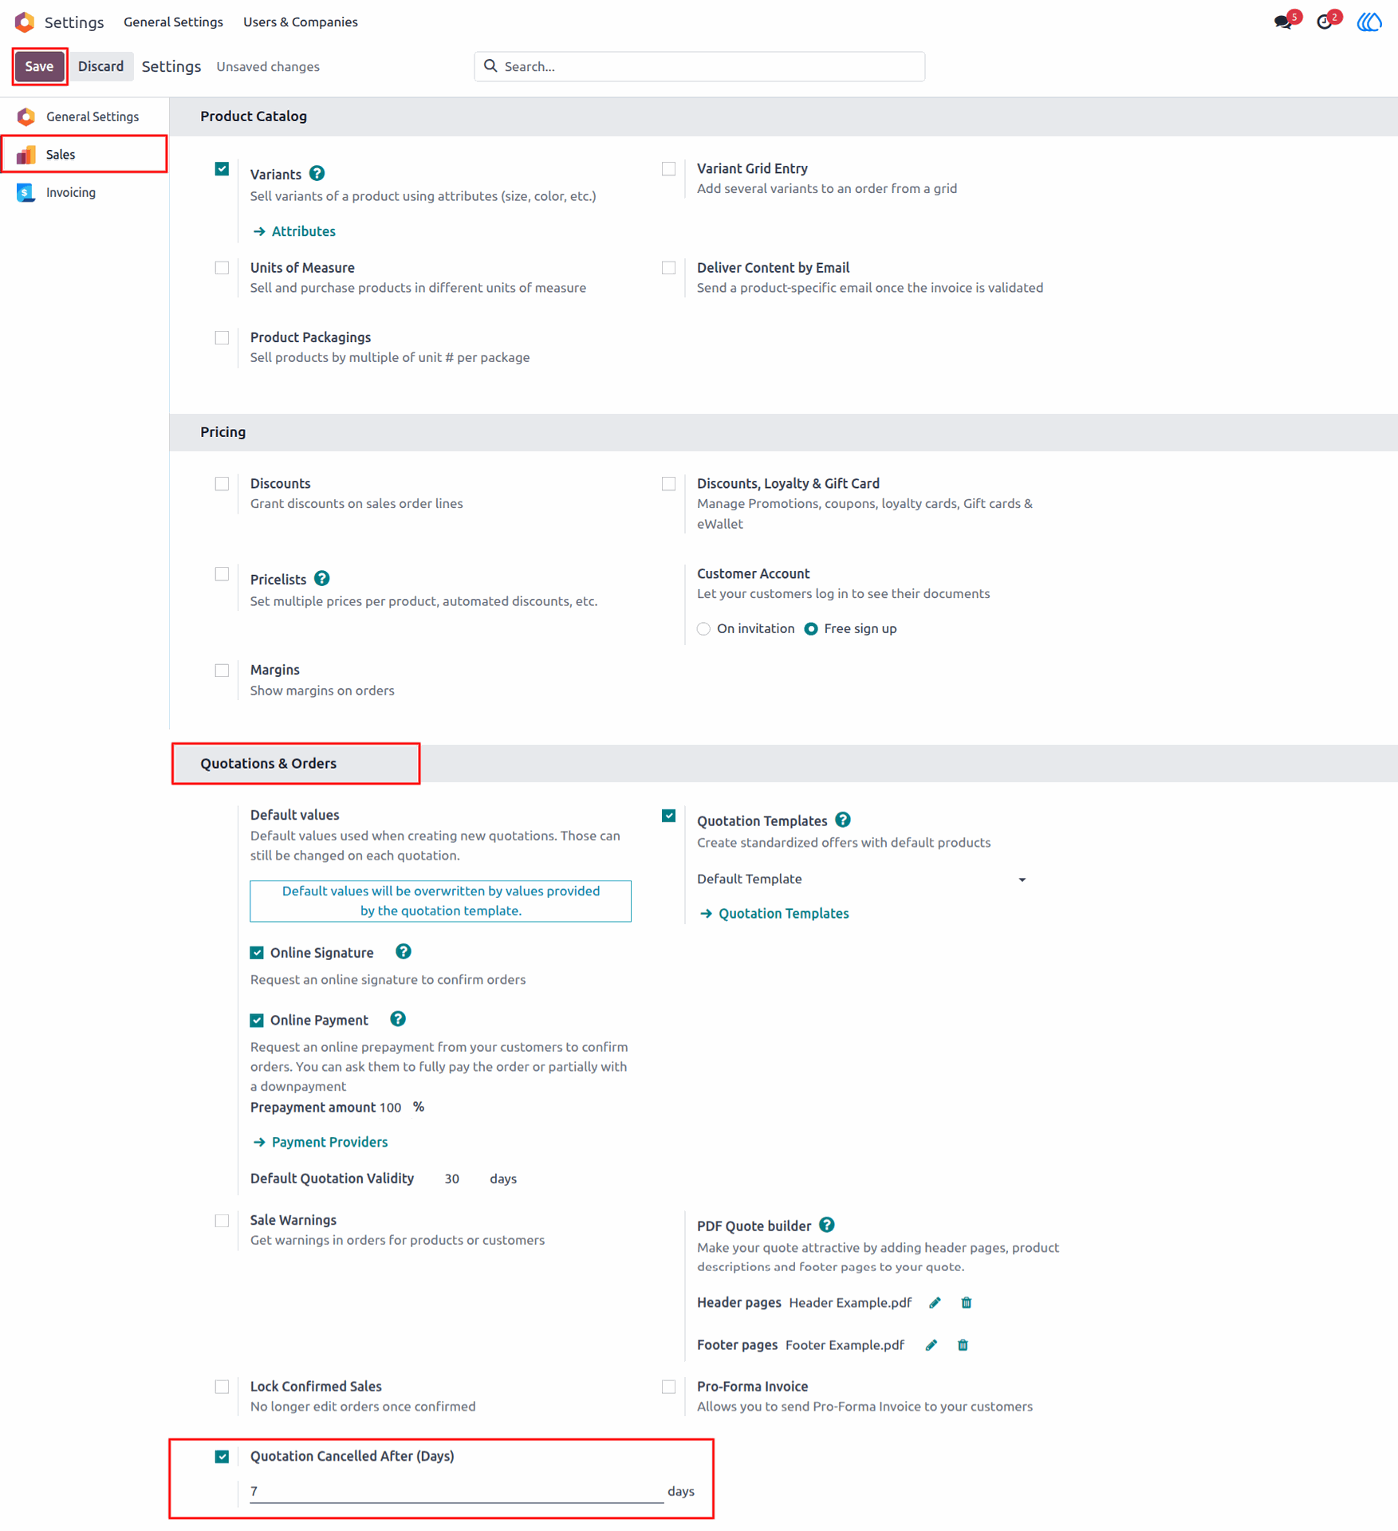Click the Footer Example.pdf file name
The image size is (1398, 1531).
(x=845, y=1344)
